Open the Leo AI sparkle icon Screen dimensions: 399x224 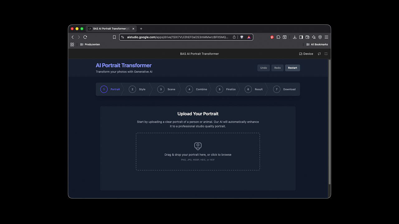pyautogui.click(x=314, y=37)
